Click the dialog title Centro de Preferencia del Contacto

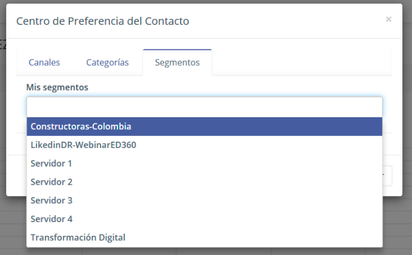coord(103,22)
